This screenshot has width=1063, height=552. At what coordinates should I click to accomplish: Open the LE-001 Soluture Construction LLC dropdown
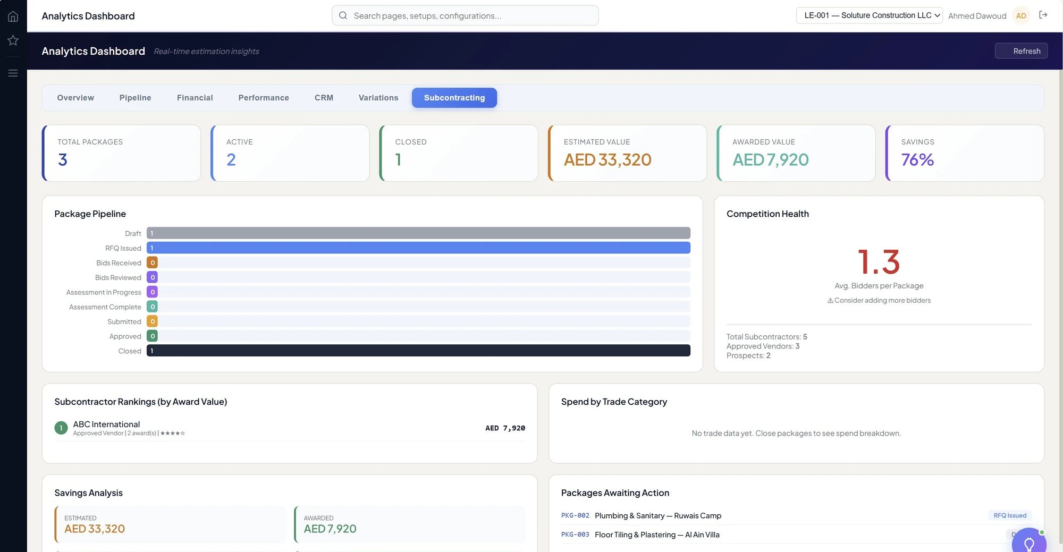point(869,15)
